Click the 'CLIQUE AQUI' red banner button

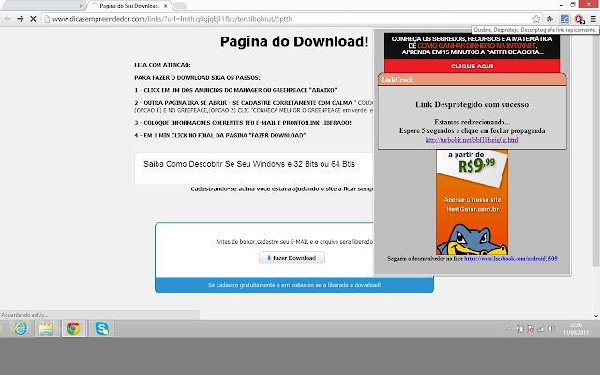pos(472,67)
